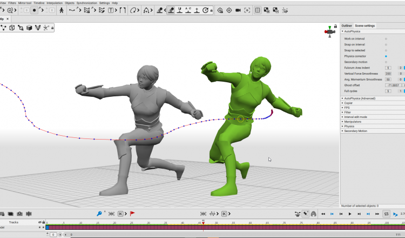Switch to the Outliner tab
Viewport: 405px width, 238px height.
(347, 25)
